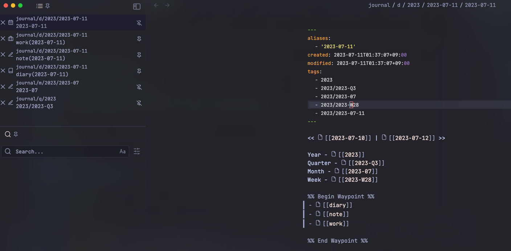
Task: Toggle Aa case sensitivity in the search field
Action: 122,151
